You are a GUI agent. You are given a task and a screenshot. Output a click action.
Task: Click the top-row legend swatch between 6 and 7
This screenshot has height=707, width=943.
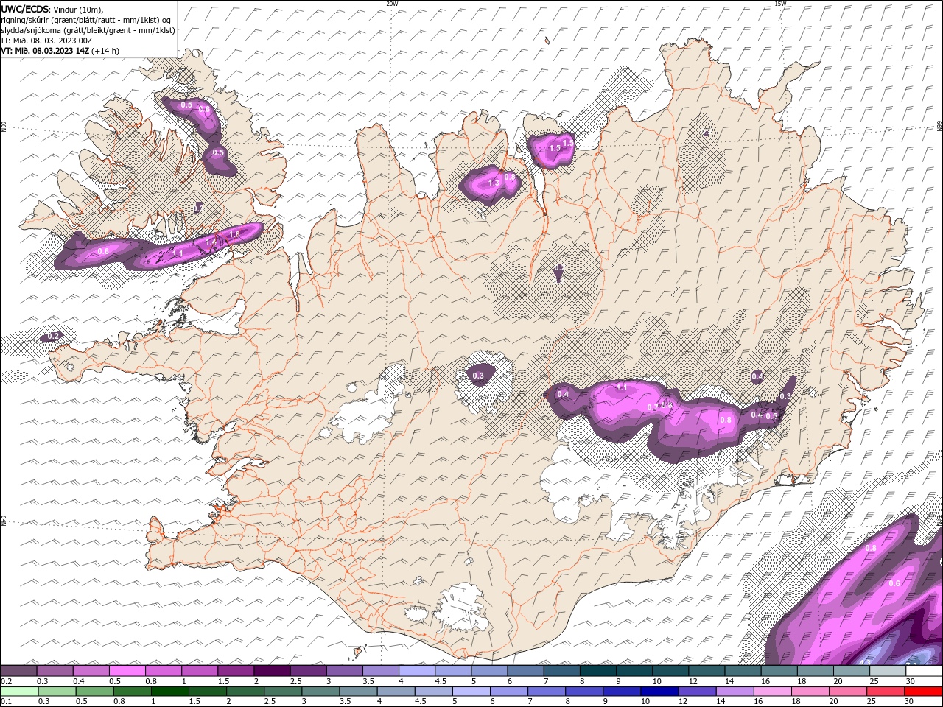[525, 671]
